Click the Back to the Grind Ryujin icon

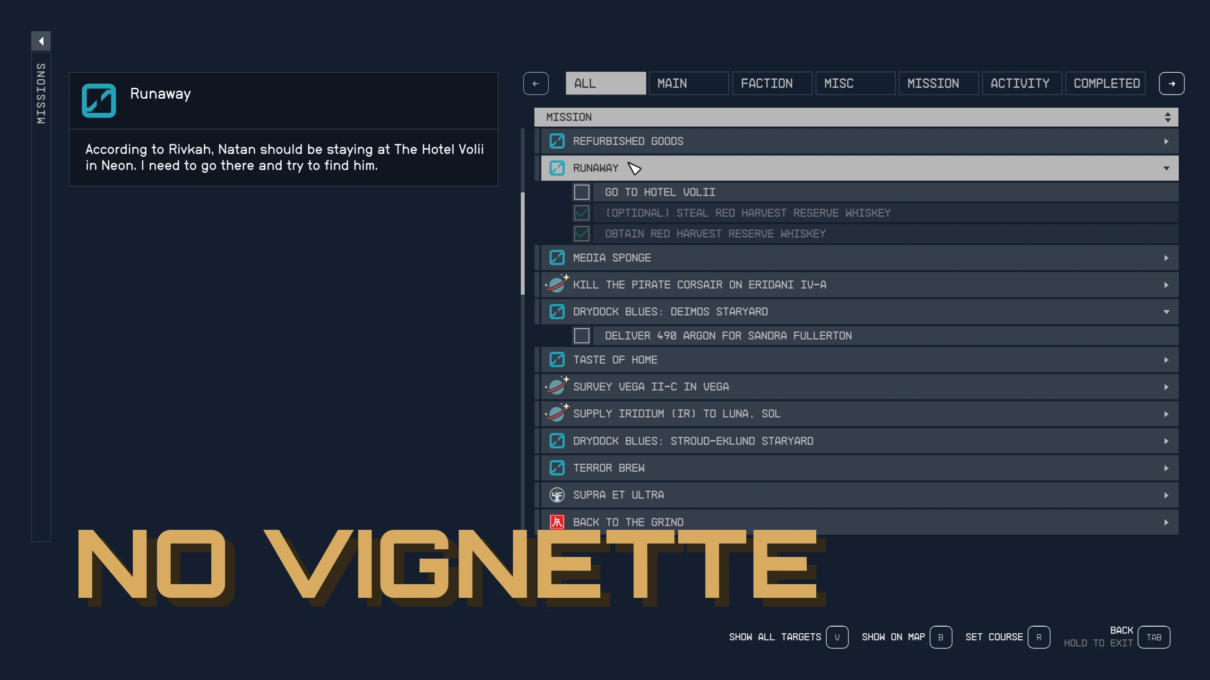pos(557,522)
